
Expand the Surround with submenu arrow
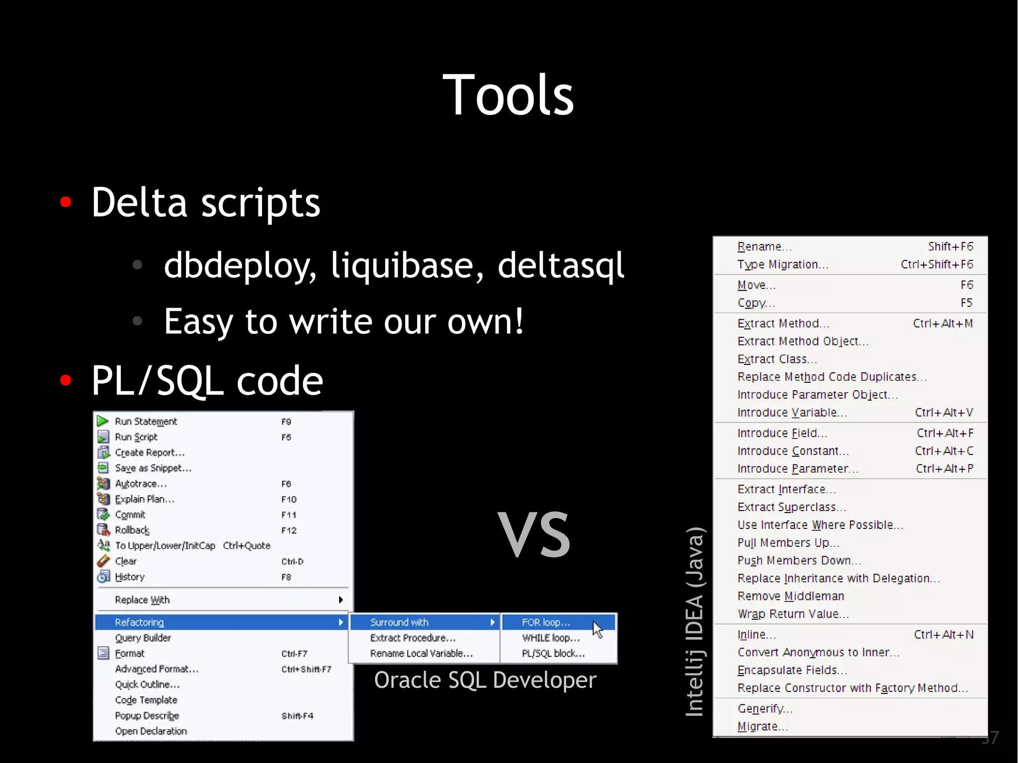coord(493,622)
